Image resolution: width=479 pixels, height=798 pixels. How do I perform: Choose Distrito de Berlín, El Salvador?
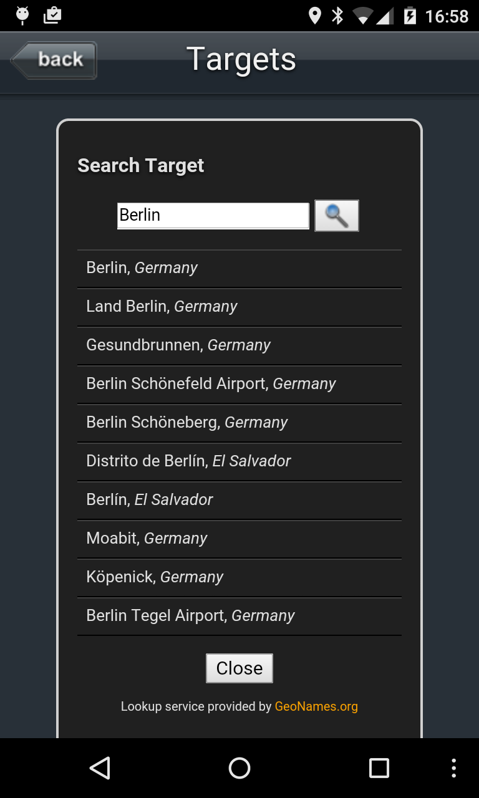point(239,461)
